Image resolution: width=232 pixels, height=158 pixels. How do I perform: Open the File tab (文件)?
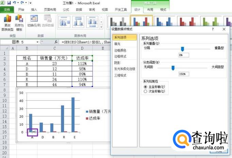click(x=7, y=10)
